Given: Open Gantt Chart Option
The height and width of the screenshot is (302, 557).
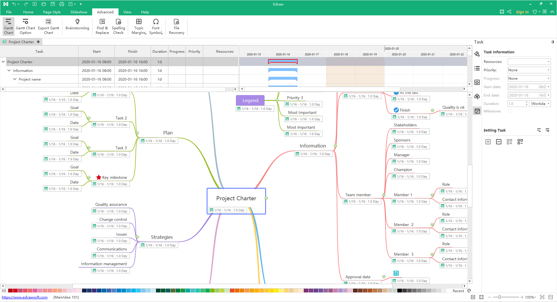Looking at the screenshot, I should [26, 26].
